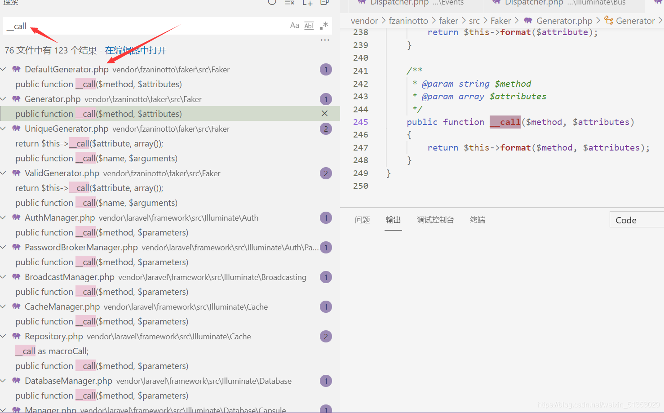Open the 输出 (Output) panel tab

(x=393, y=220)
